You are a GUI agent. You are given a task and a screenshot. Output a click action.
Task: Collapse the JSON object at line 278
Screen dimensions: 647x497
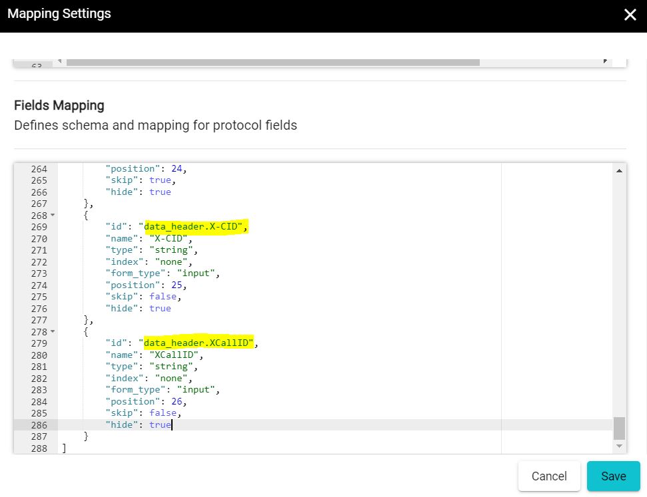tap(52, 331)
